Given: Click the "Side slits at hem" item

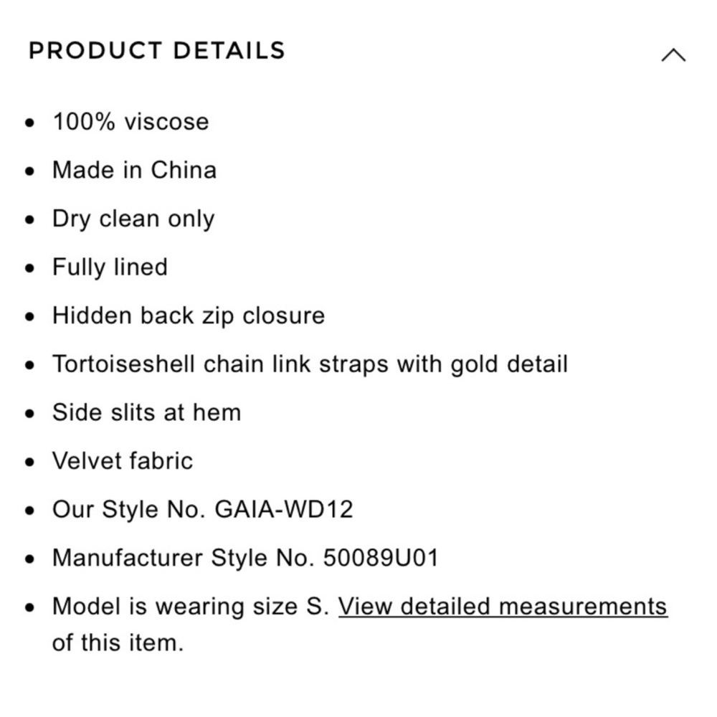Looking at the screenshot, I should coord(146,412).
